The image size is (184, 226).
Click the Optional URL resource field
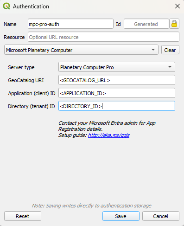pyautogui.click(x=103, y=37)
